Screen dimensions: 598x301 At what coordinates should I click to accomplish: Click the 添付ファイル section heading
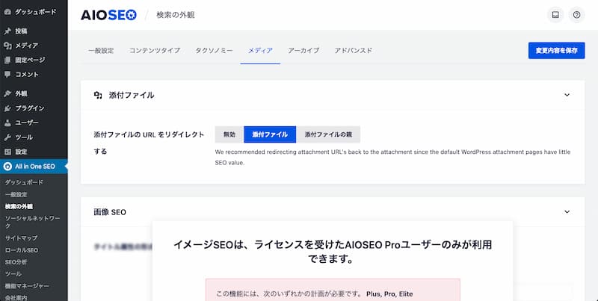point(132,96)
